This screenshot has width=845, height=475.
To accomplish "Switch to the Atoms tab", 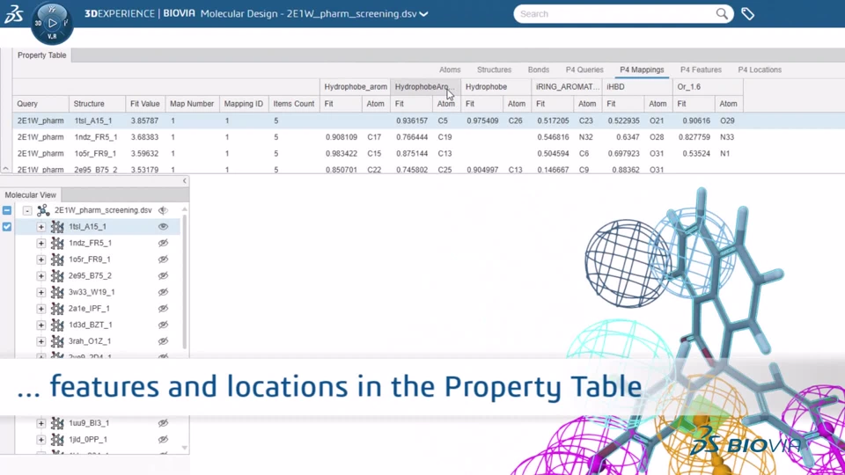I will click(450, 69).
